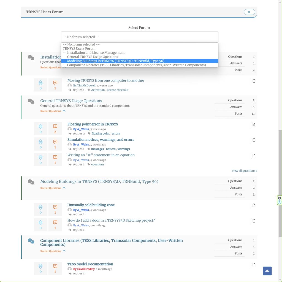Image resolution: width=282 pixels, height=282 pixels.
Task: Click vote icon beside TESS Model Documentation
Action: pyautogui.click(x=40, y=266)
